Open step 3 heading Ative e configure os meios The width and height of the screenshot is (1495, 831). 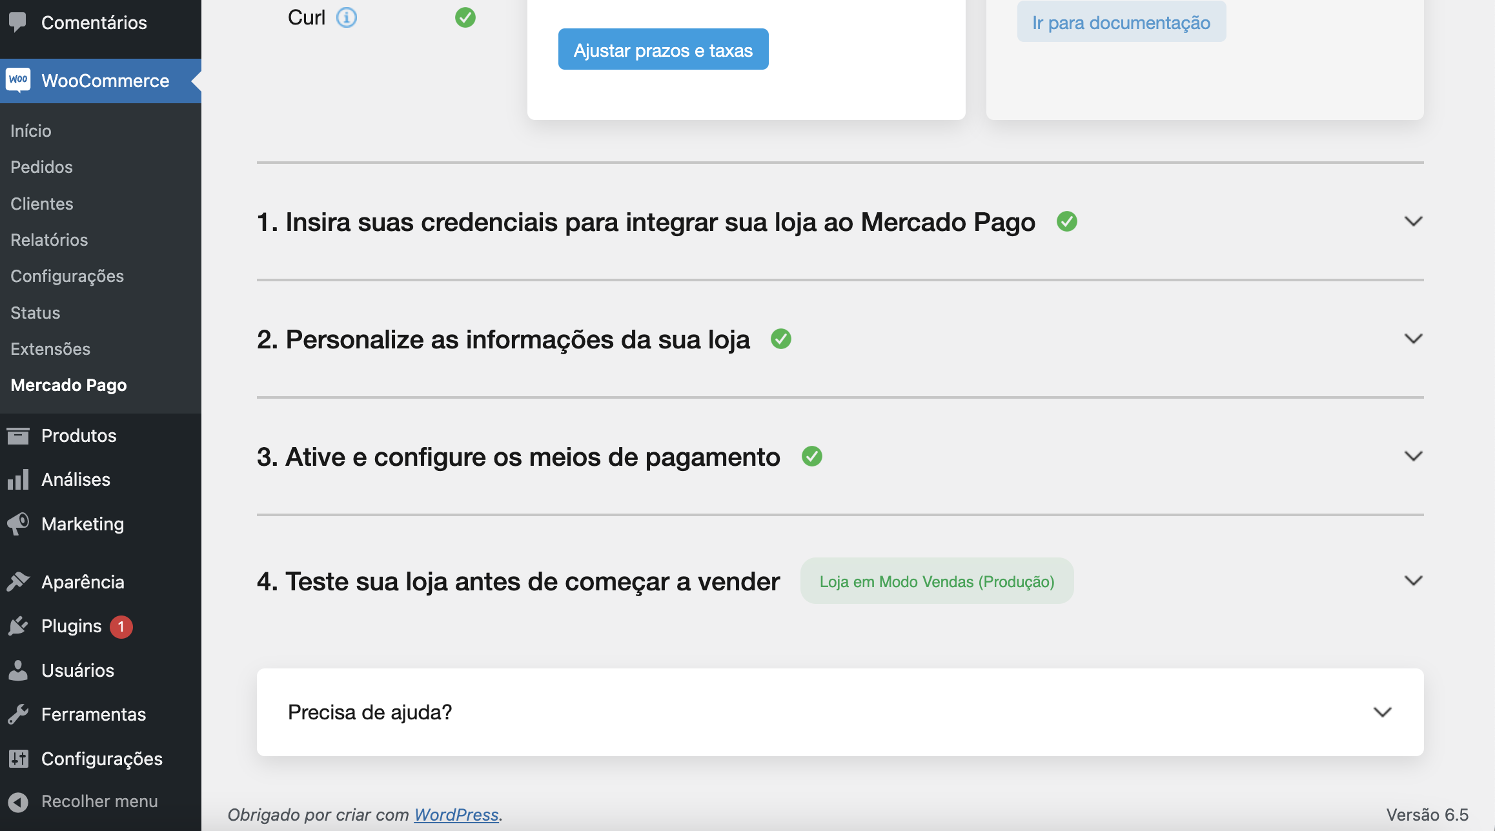pyautogui.click(x=518, y=457)
